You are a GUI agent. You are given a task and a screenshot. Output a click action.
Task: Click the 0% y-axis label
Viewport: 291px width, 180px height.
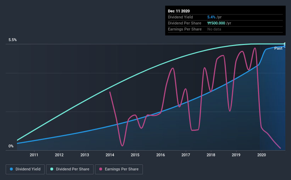[x=11, y=146]
